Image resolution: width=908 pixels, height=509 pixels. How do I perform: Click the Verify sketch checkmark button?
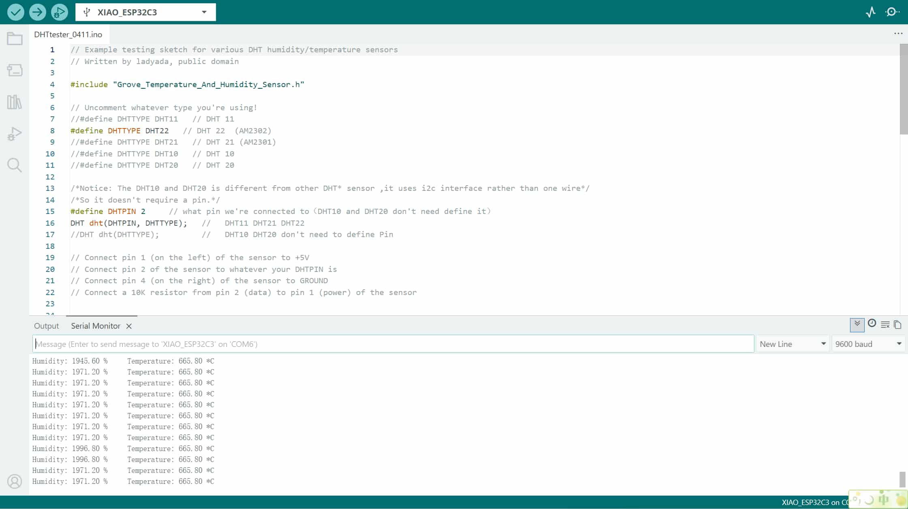point(15,12)
